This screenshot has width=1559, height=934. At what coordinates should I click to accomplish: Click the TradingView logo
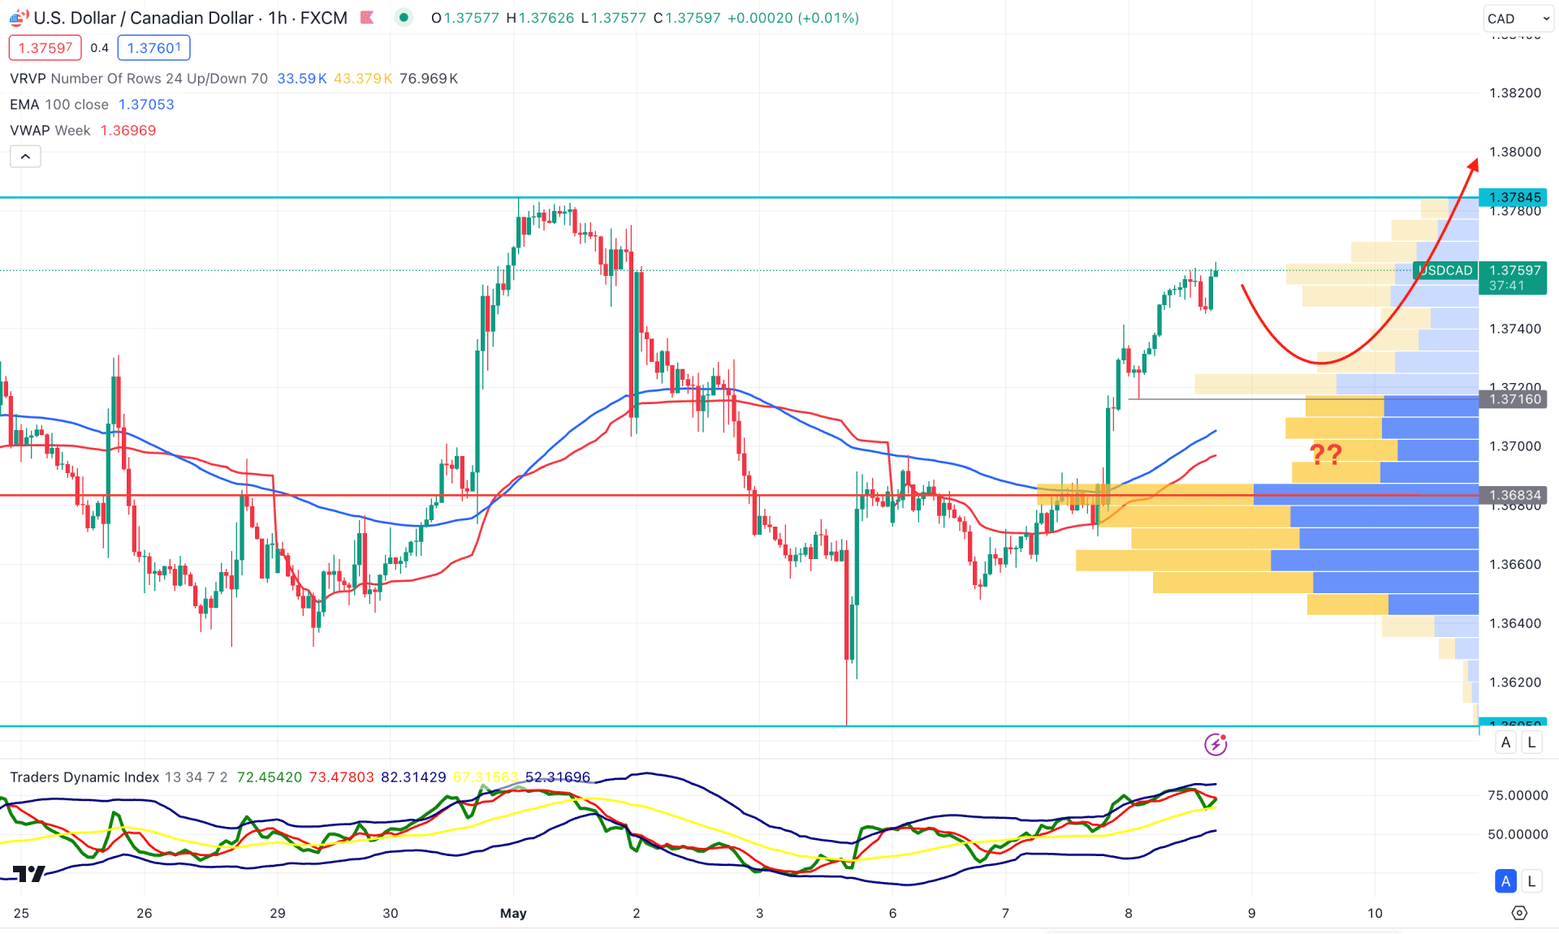[x=29, y=874]
